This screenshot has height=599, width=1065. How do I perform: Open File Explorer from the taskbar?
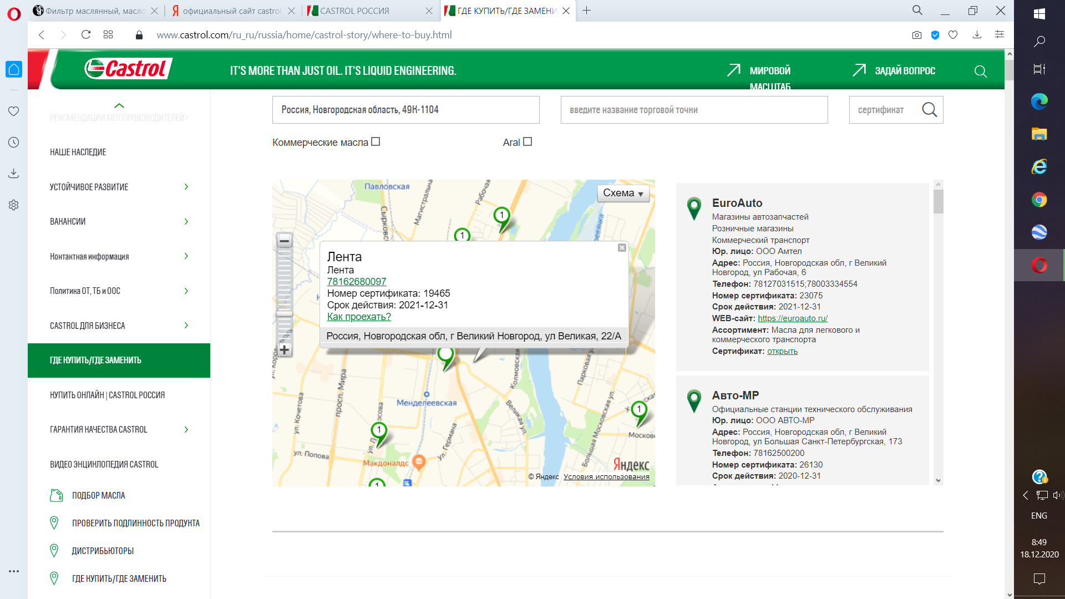click(1039, 134)
